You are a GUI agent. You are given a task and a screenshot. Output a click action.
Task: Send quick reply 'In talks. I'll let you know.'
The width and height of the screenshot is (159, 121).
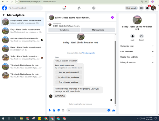click(69, 77)
